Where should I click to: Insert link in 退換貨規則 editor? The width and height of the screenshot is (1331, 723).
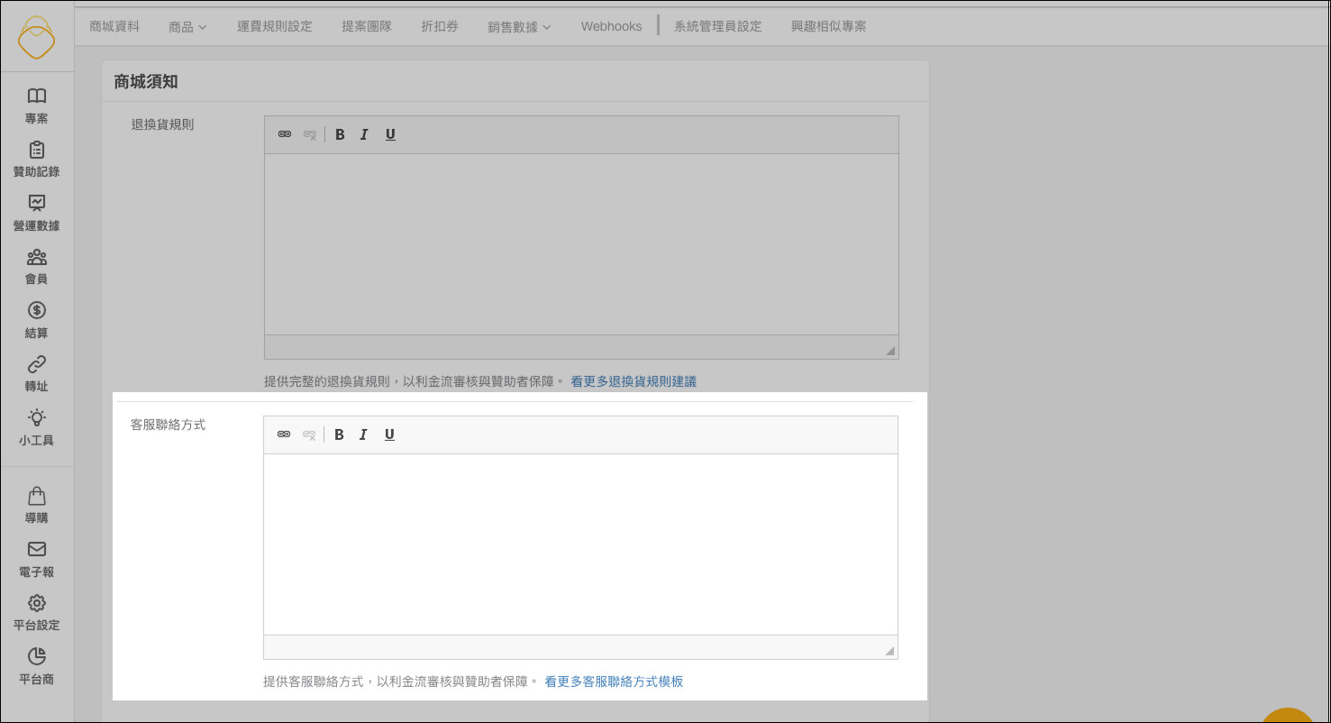click(x=285, y=134)
